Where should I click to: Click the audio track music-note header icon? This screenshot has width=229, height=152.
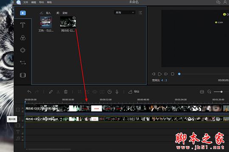click(18, 138)
